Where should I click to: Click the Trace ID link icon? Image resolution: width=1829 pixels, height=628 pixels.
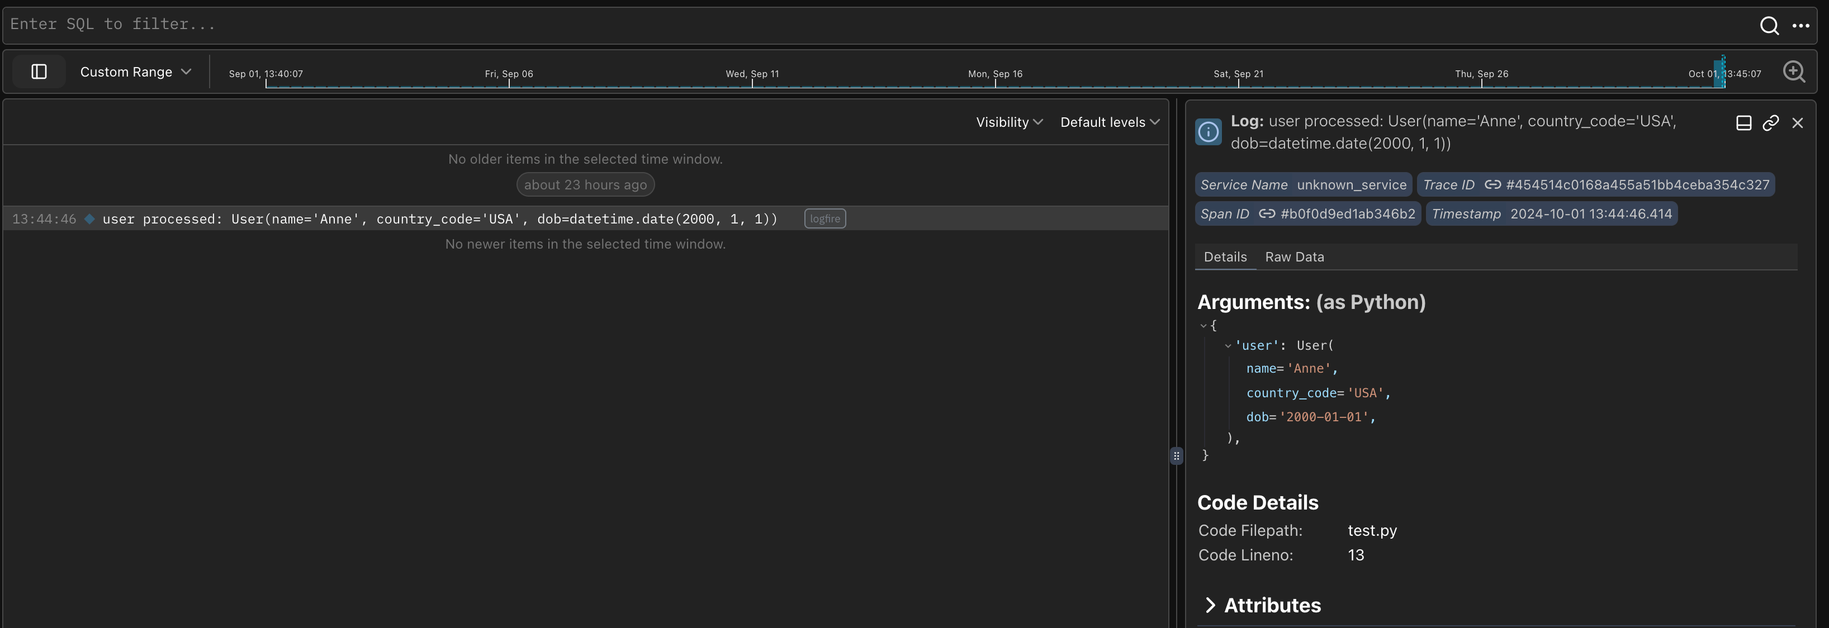tap(1492, 184)
